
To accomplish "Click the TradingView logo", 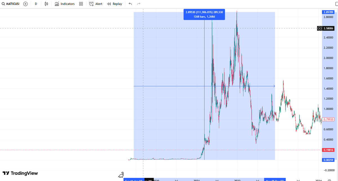I will (x=20, y=173).
